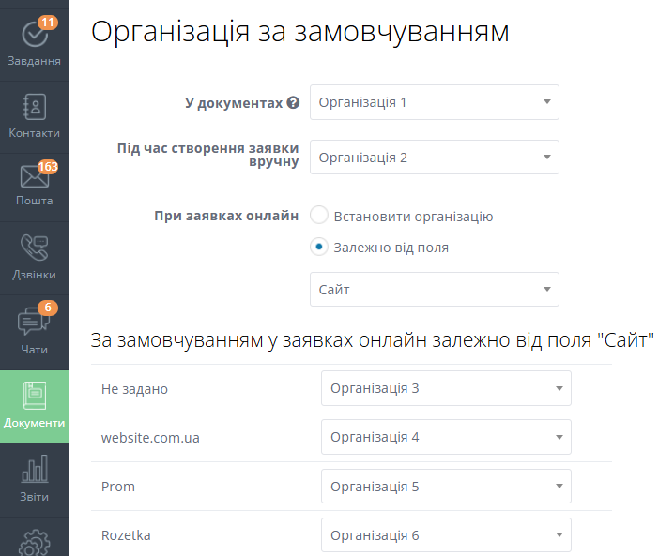The height and width of the screenshot is (556, 659).
Task: Click the 163 unread mail badge
Action: 48,167
